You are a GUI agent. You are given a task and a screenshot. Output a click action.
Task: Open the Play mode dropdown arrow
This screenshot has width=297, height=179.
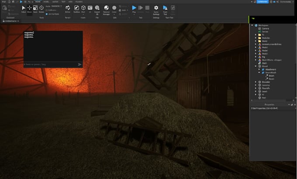134,14
